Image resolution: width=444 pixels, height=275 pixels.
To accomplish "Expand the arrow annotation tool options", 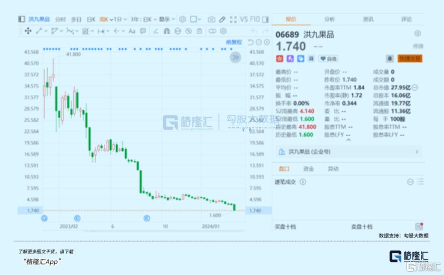I will coord(123,31).
